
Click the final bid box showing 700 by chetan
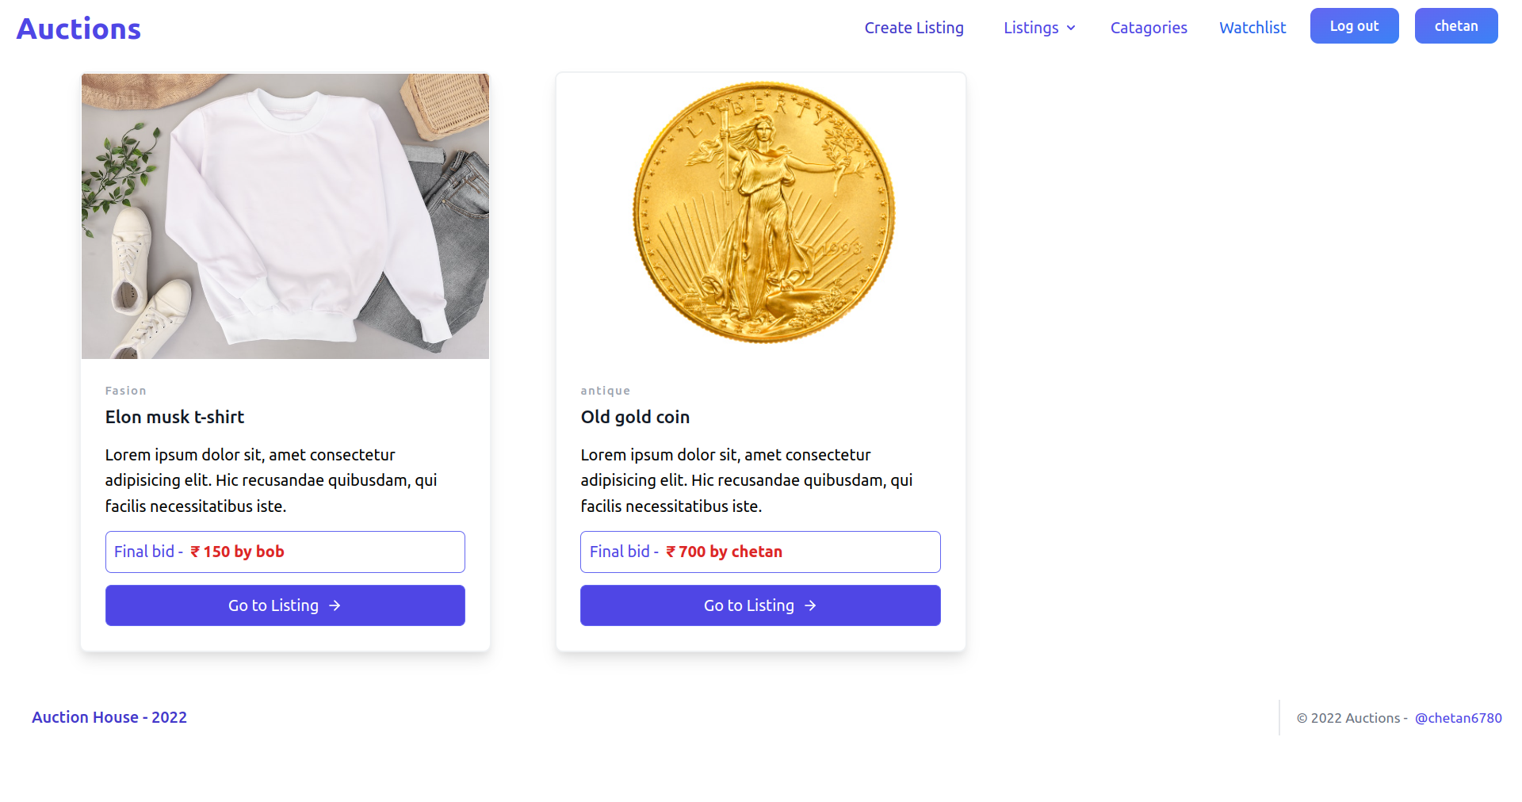[760, 552]
